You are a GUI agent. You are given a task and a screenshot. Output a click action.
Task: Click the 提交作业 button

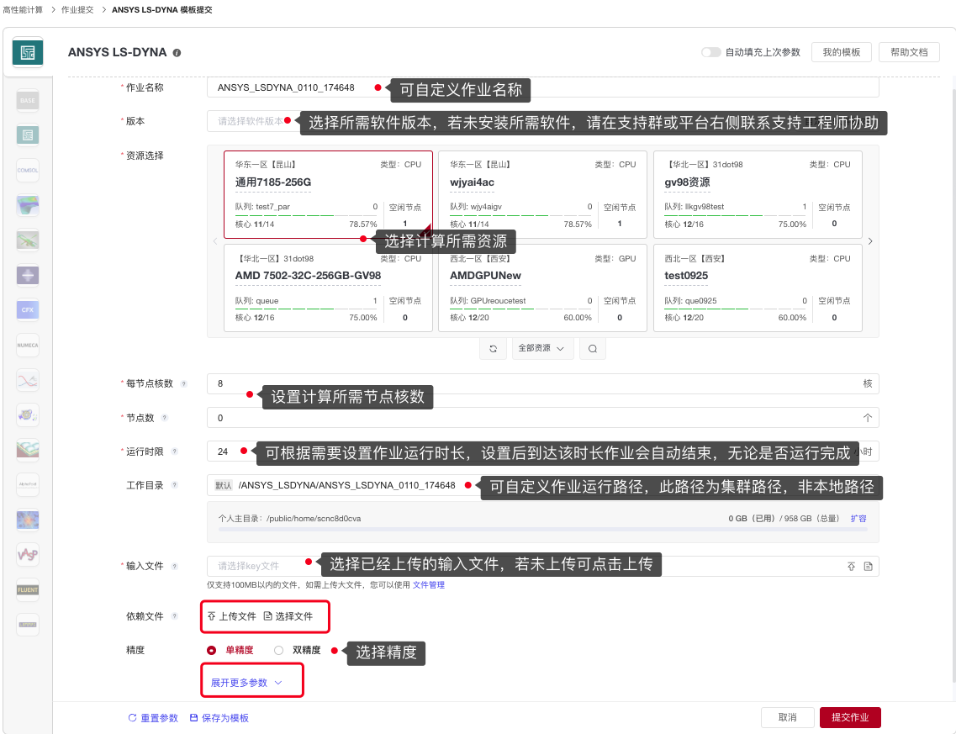coord(849,717)
